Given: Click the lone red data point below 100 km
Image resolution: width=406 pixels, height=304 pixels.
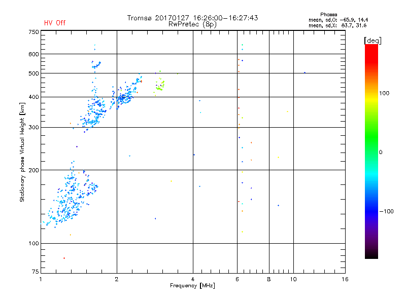Looking at the screenshot, I should [x=64, y=258].
